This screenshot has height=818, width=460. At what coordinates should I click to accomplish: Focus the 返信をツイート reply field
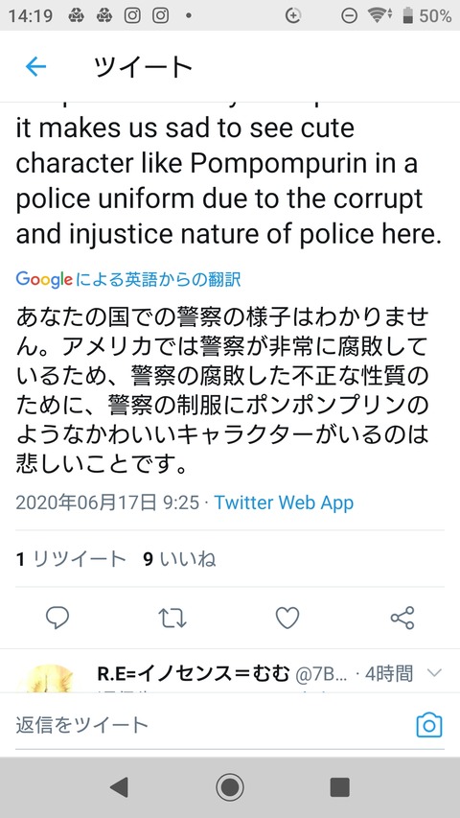point(209,725)
